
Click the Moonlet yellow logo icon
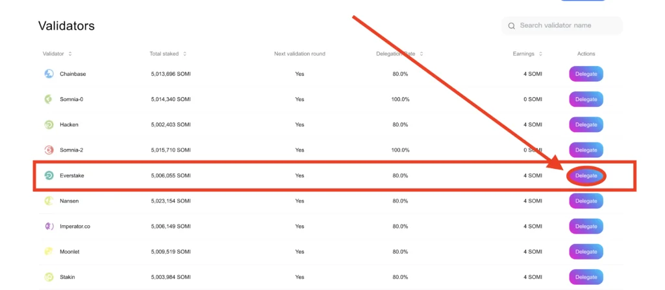tap(49, 252)
